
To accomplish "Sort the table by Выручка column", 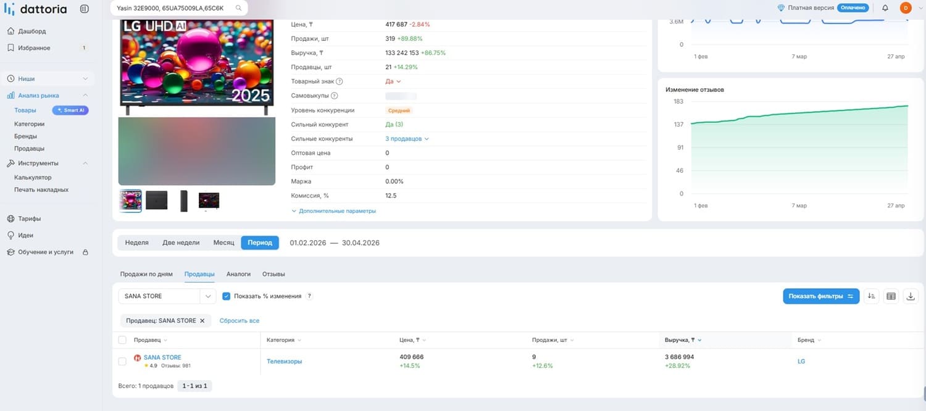I will (683, 340).
